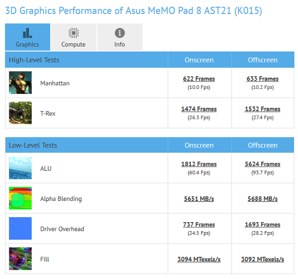Click the Fill test name
The width and height of the screenshot is (298, 279).
[x=45, y=259]
